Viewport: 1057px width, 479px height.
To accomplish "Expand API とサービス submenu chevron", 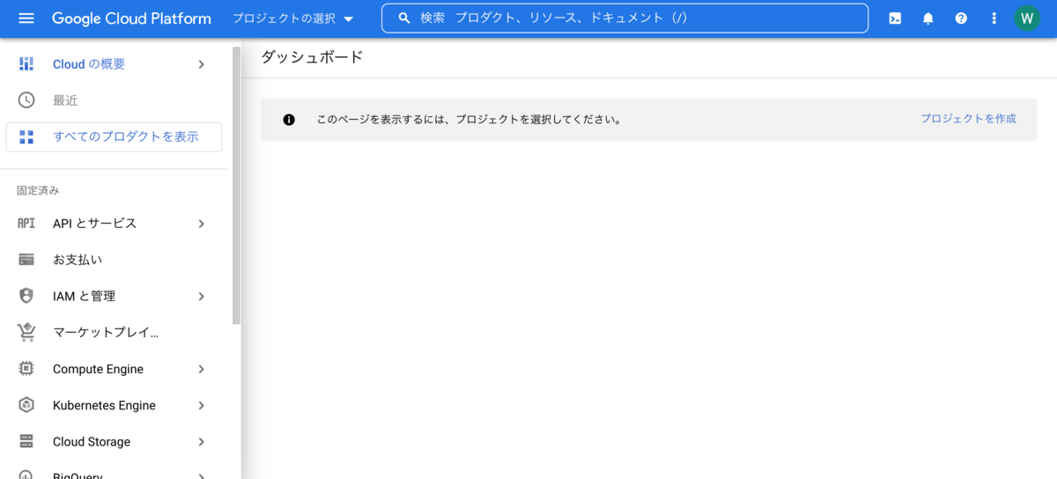I will pos(201,224).
